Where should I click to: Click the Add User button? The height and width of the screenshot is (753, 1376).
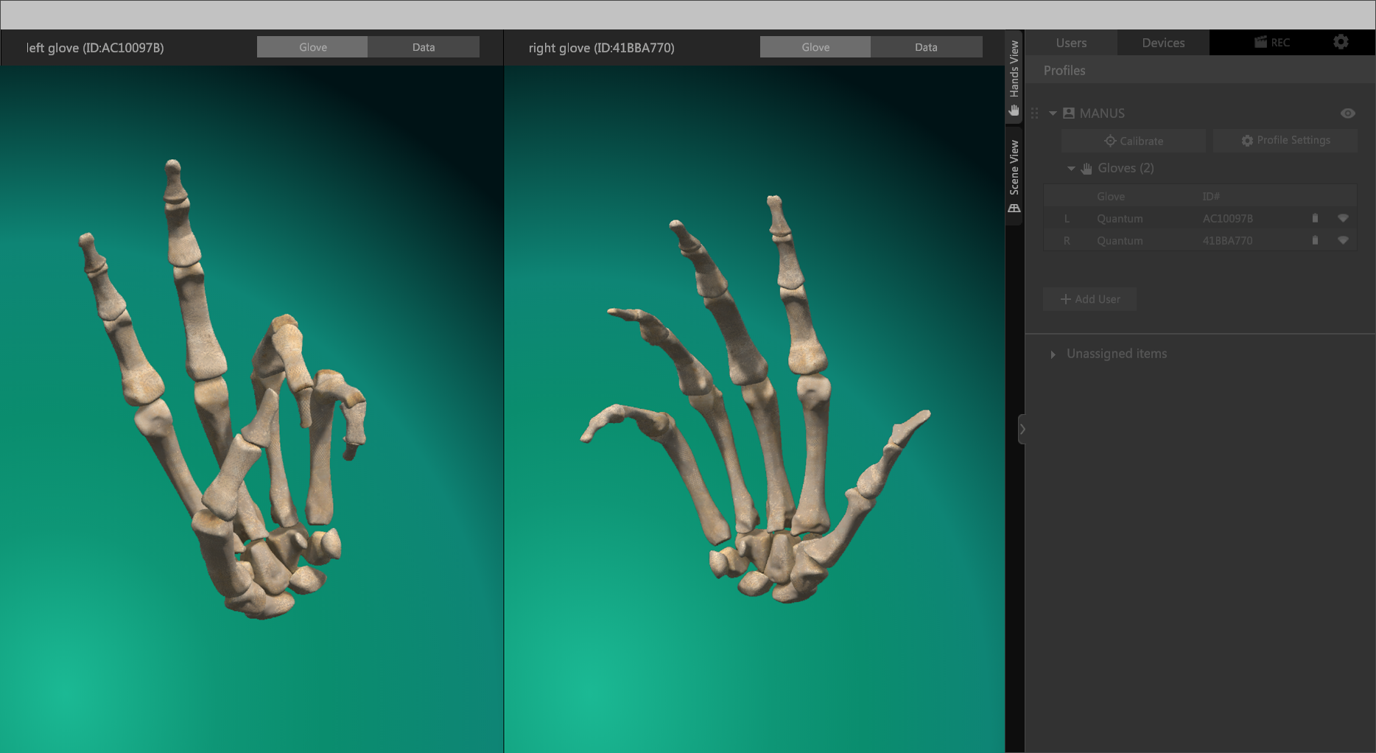pyautogui.click(x=1089, y=299)
